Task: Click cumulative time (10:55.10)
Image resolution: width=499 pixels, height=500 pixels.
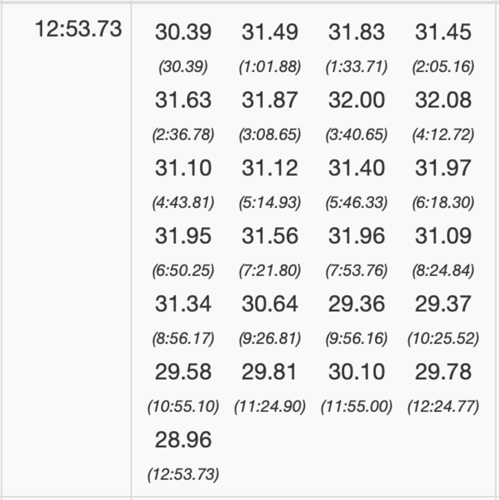Action: pyautogui.click(x=183, y=406)
